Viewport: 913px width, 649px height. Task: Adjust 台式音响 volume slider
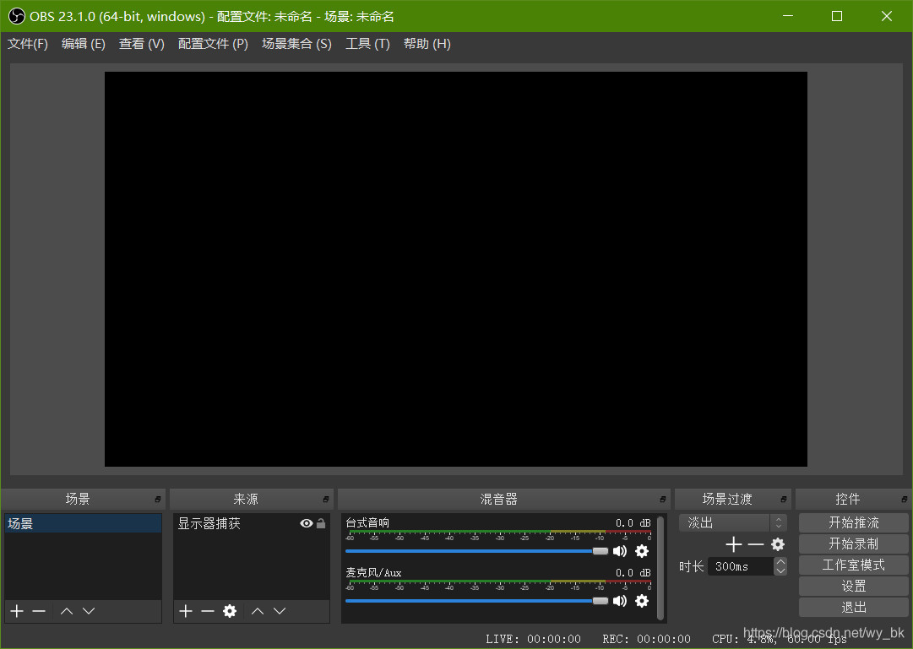(x=477, y=550)
